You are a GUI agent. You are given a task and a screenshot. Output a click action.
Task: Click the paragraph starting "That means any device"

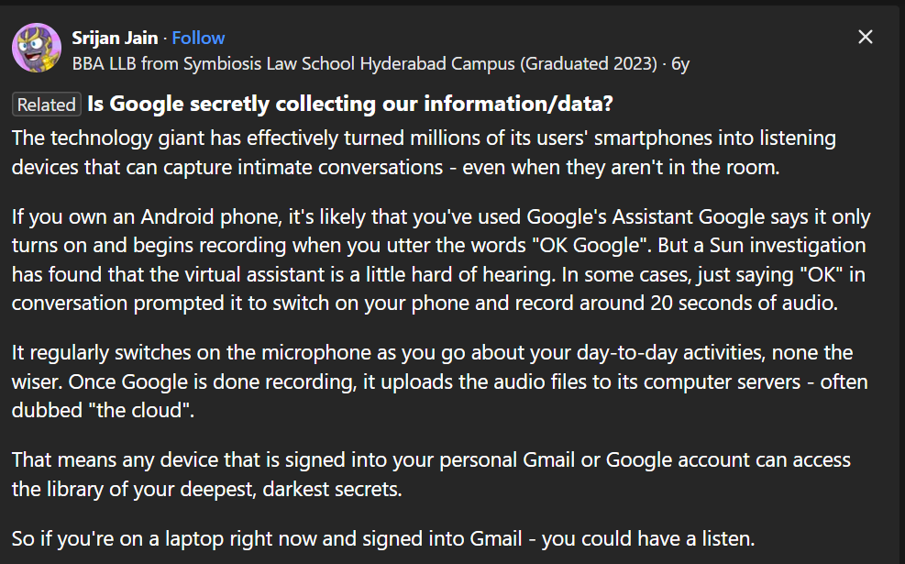(x=431, y=474)
